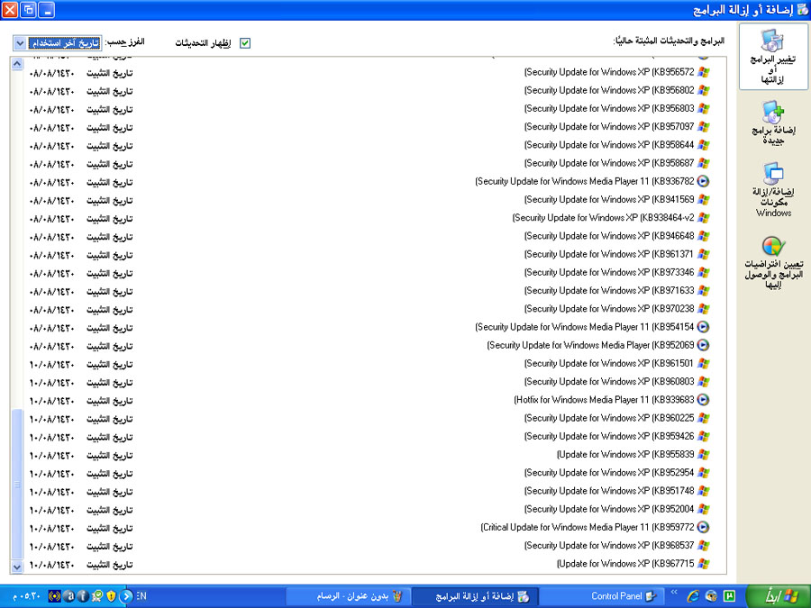Click the Windows icon for KB956803

(x=704, y=109)
